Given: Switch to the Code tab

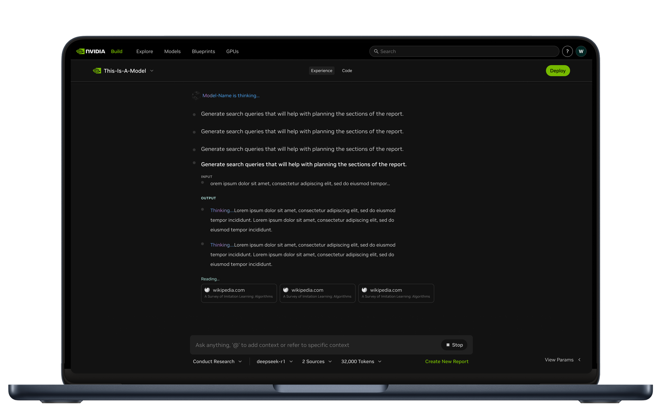Looking at the screenshot, I should pos(347,70).
